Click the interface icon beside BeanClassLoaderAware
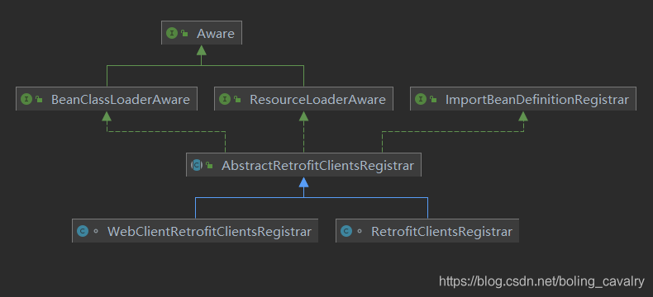Viewport: 653px width, 297px height. click(x=26, y=99)
